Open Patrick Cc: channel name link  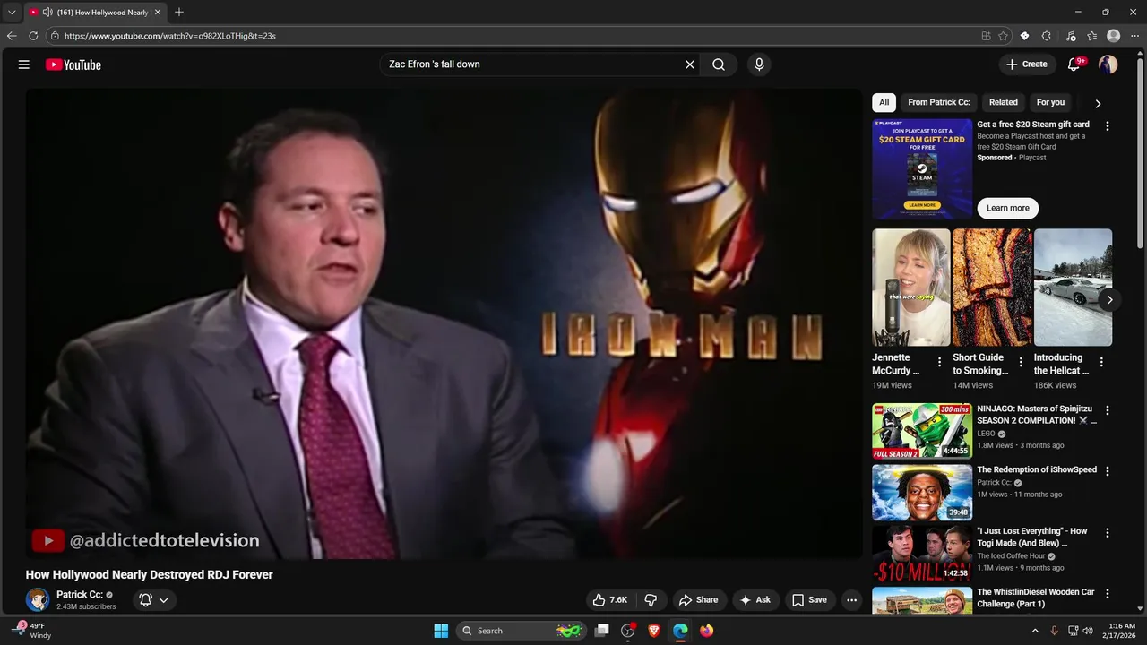click(80, 595)
